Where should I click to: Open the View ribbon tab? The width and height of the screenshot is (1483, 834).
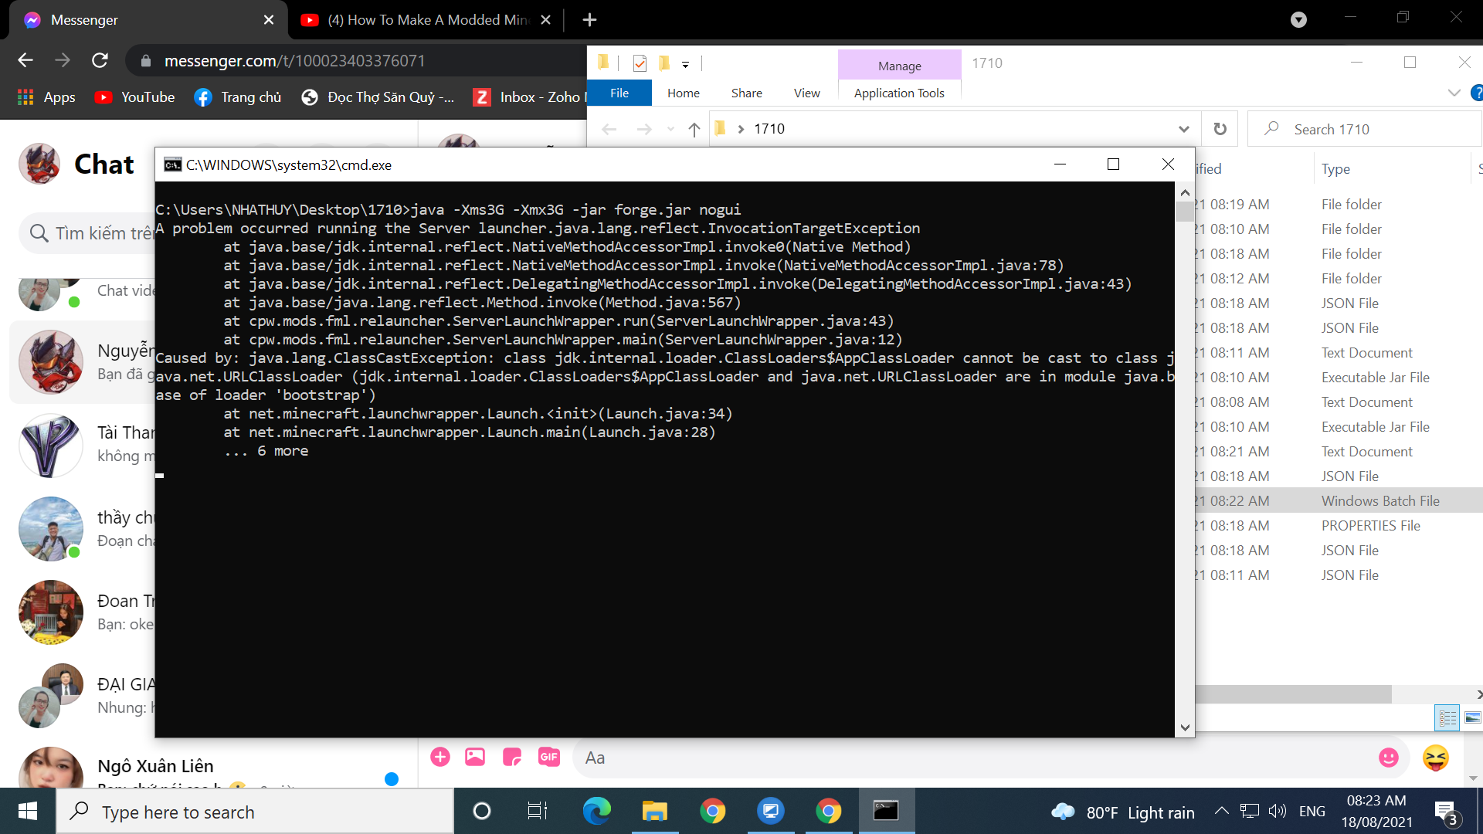[806, 93]
